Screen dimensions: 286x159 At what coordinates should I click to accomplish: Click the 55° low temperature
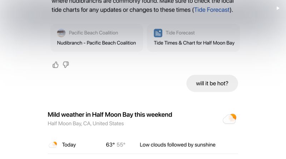[121, 145]
